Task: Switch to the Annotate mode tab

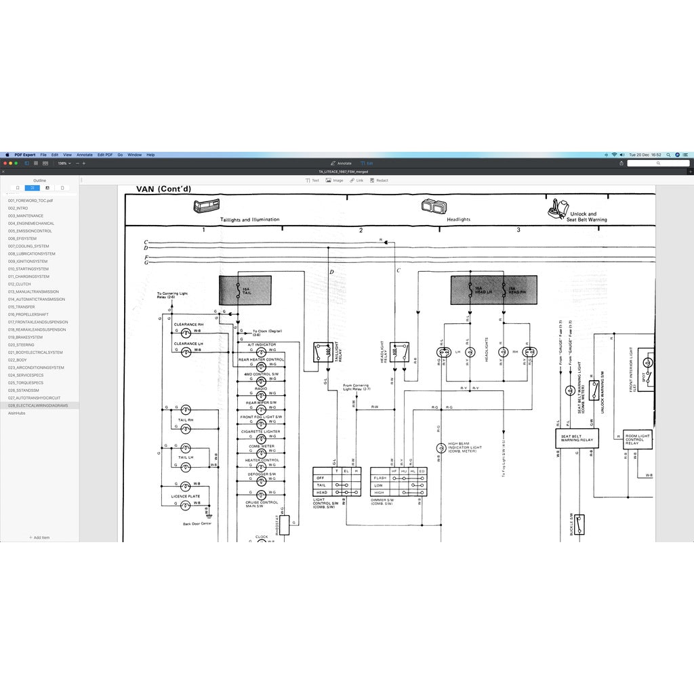Action: click(341, 163)
